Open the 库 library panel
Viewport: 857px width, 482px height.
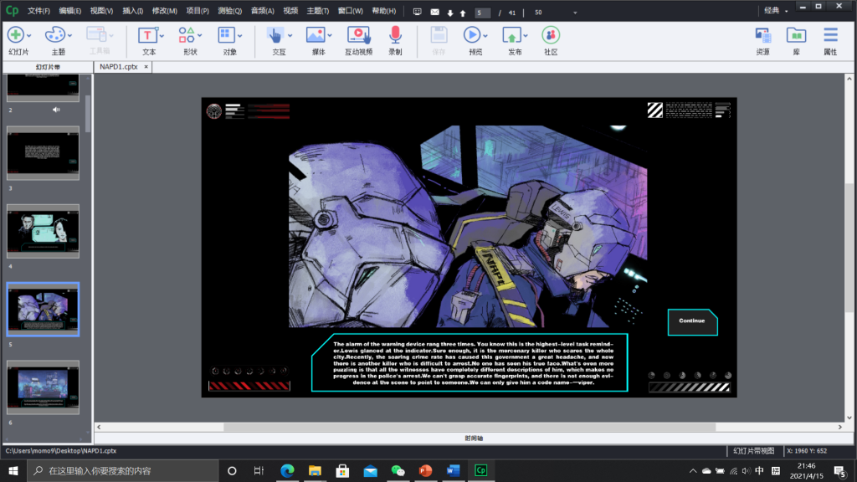point(797,35)
